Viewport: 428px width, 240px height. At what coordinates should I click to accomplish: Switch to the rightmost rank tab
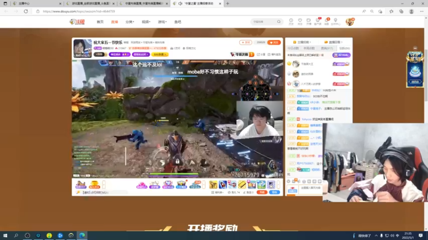345,48
